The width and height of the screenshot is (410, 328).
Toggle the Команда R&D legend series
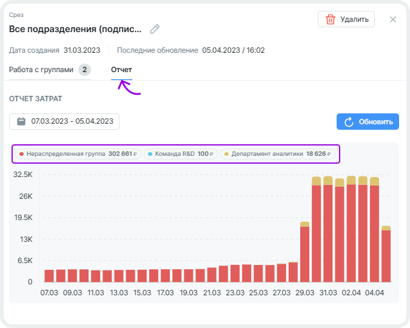pyautogui.click(x=181, y=154)
